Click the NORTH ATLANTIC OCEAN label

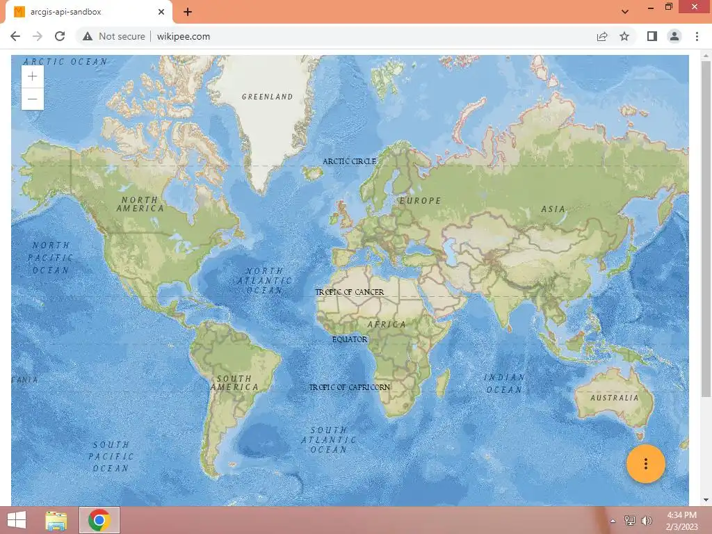(x=265, y=281)
